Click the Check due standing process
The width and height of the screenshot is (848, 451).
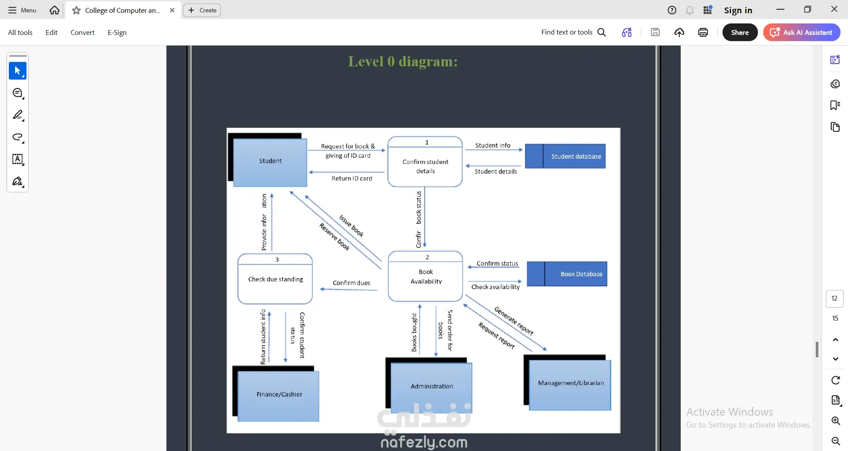(275, 279)
